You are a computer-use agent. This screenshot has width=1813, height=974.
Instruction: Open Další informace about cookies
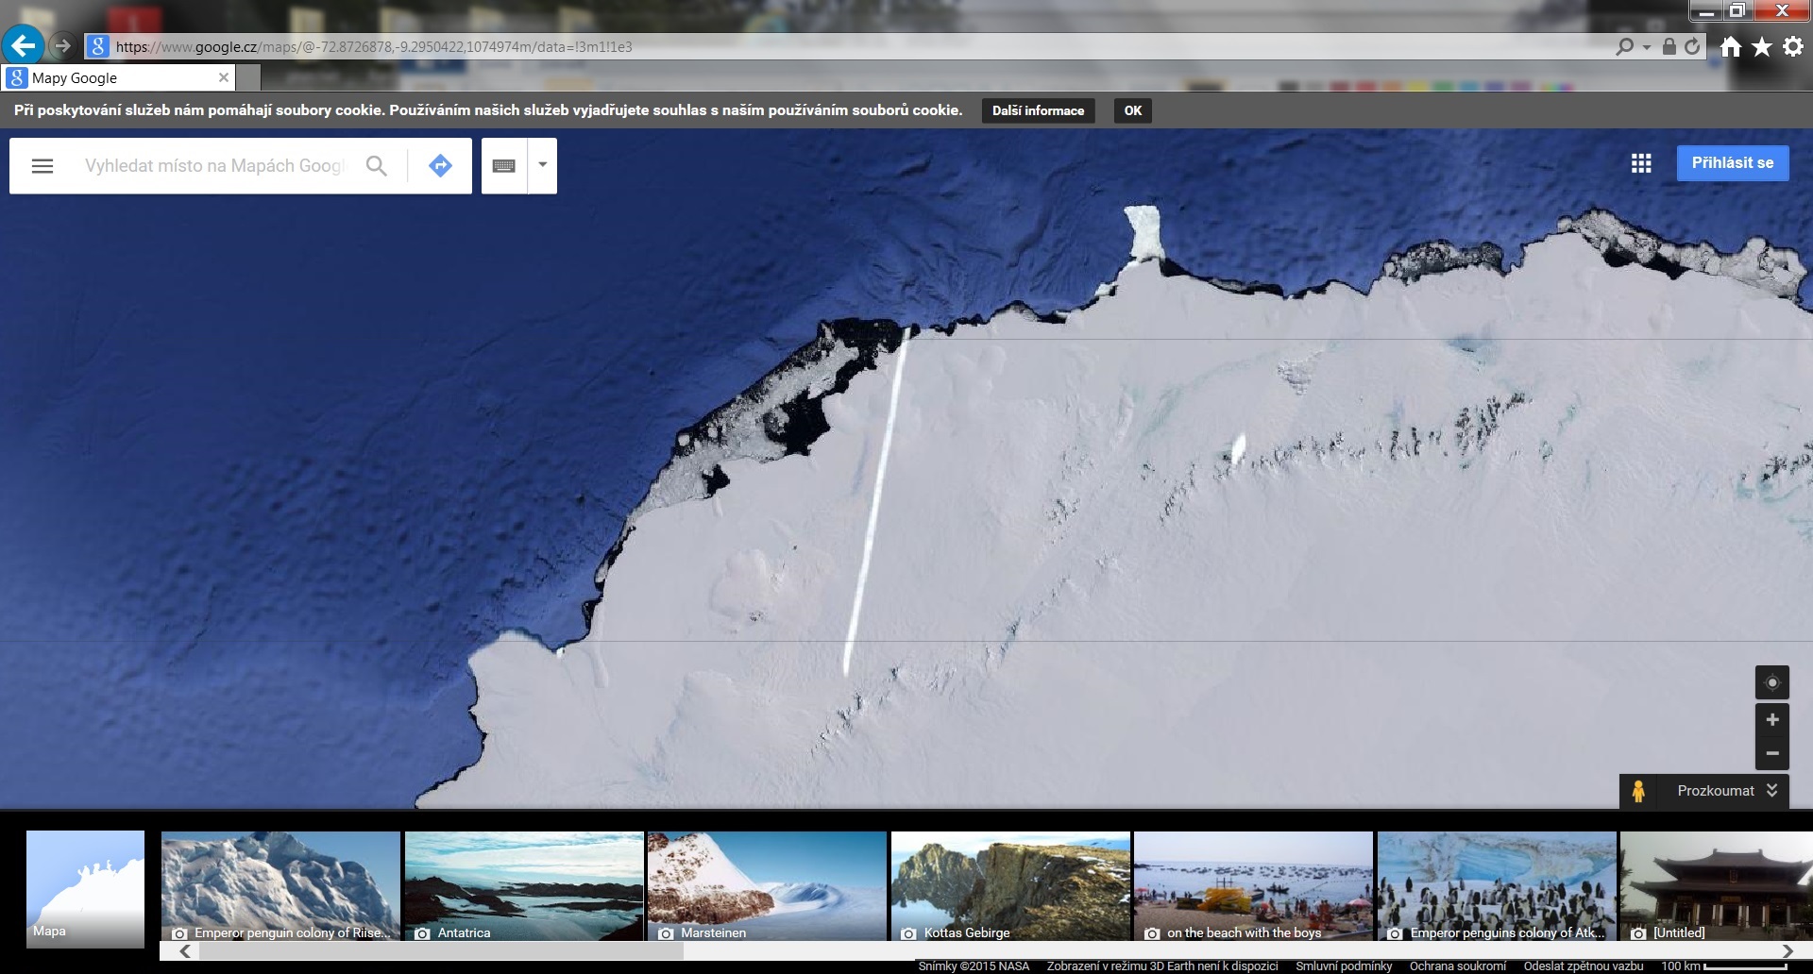click(x=1038, y=110)
